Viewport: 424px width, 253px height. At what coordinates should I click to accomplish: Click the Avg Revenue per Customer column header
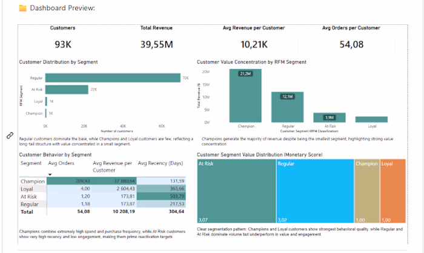113,167
